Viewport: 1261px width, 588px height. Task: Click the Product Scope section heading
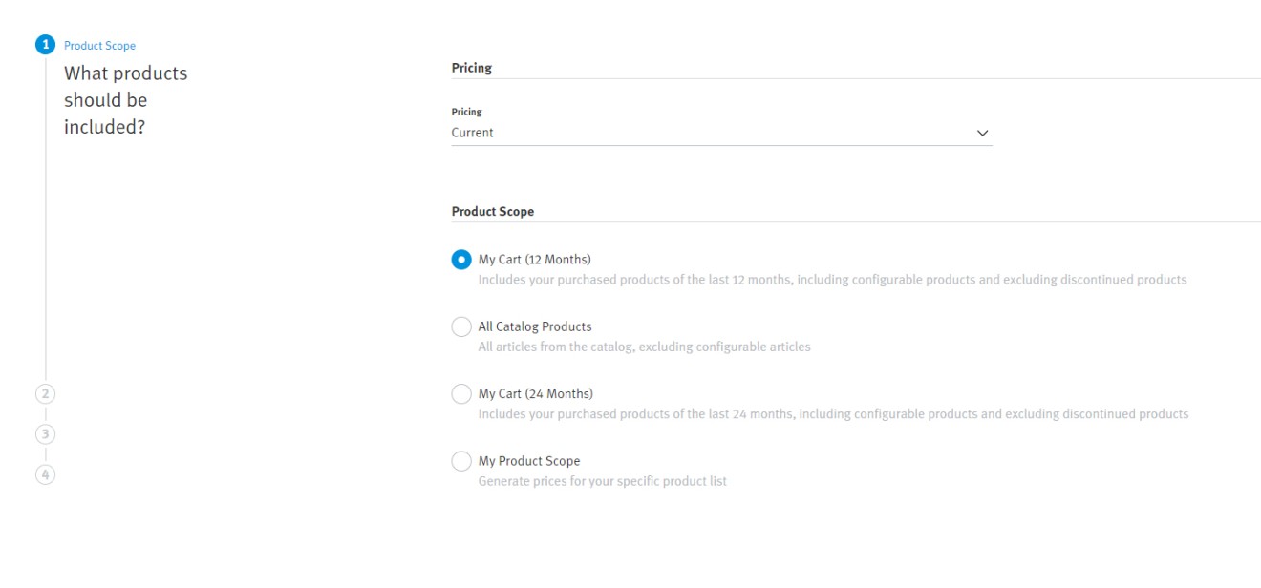click(492, 209)
